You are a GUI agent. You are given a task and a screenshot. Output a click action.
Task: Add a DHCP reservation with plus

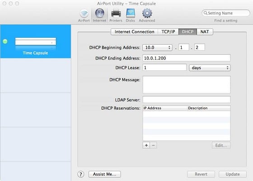pos(146,145)
